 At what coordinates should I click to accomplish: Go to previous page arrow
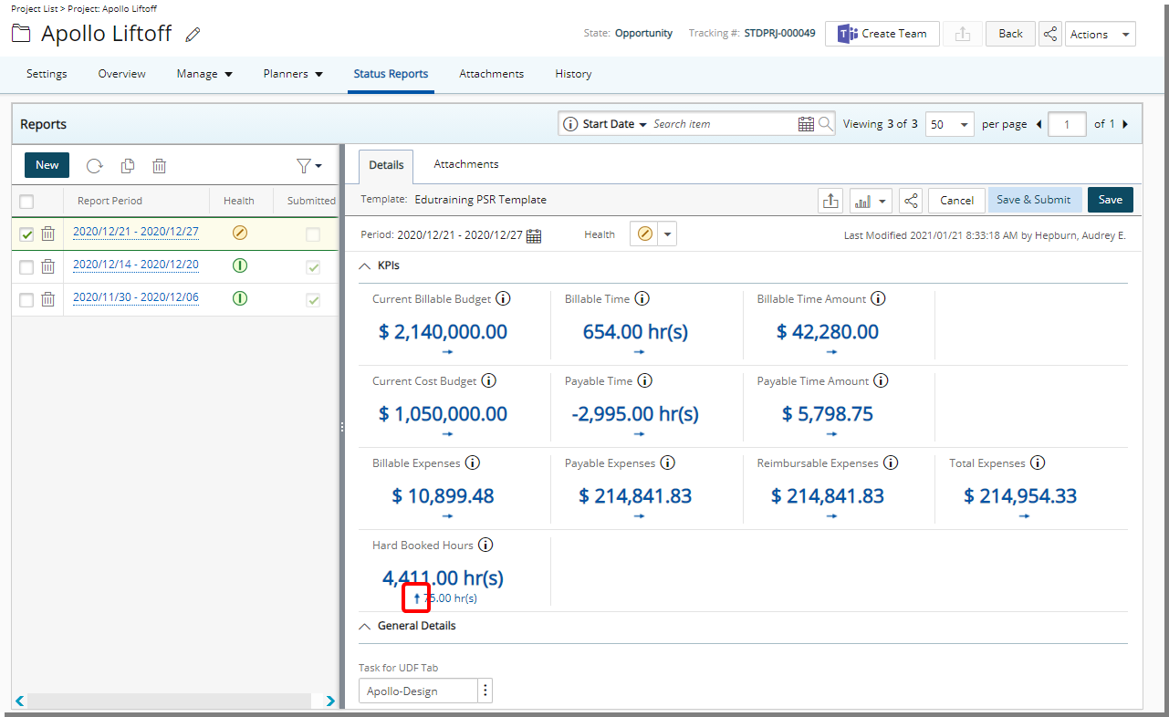click(x=1039, y=124)
